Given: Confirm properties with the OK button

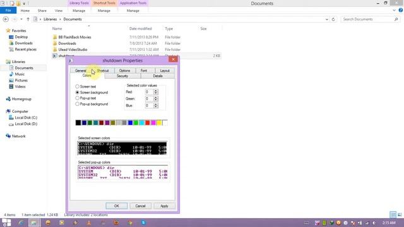Looking at the screenshot, I should (x=116, y=206).
